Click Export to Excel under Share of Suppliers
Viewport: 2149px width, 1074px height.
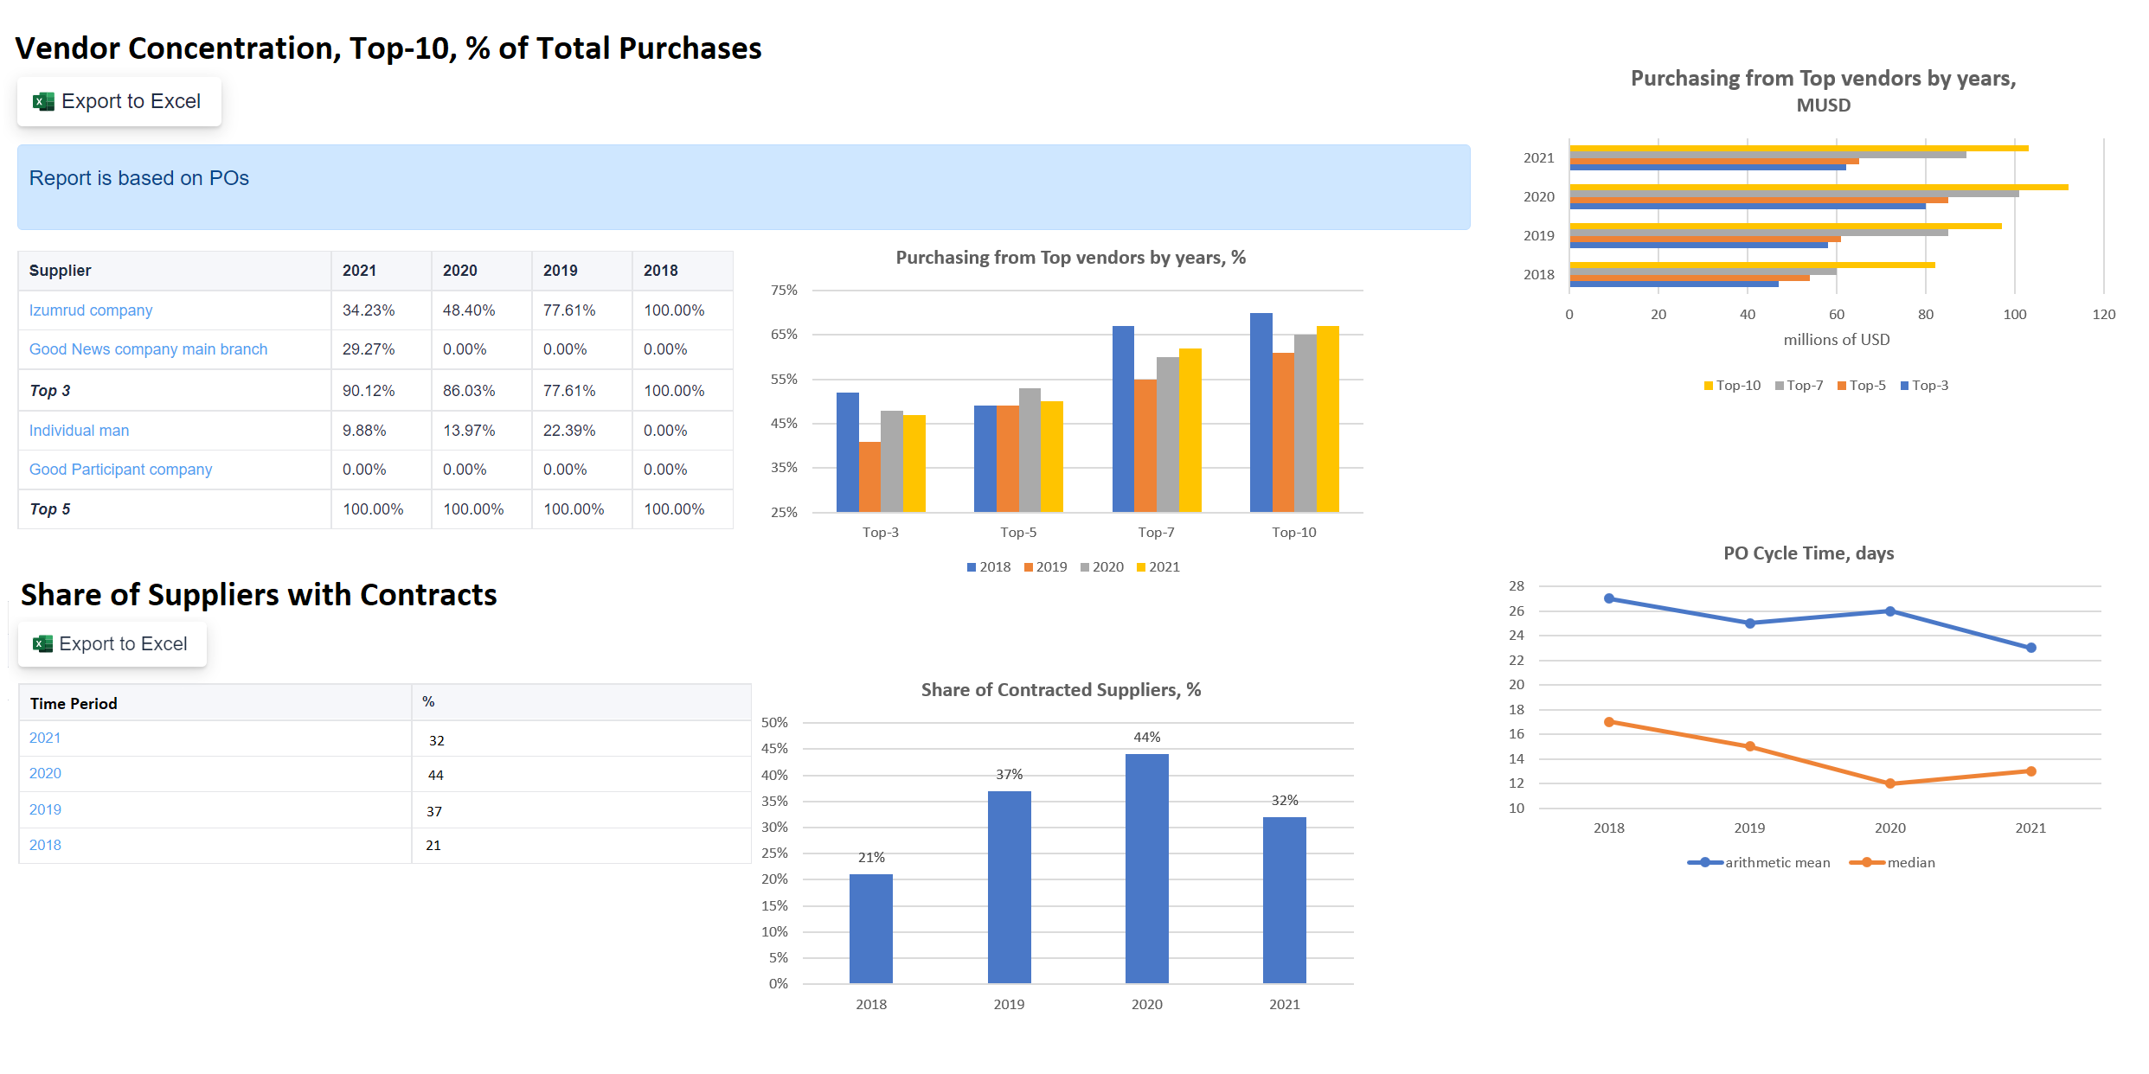(x=123, y=644)
